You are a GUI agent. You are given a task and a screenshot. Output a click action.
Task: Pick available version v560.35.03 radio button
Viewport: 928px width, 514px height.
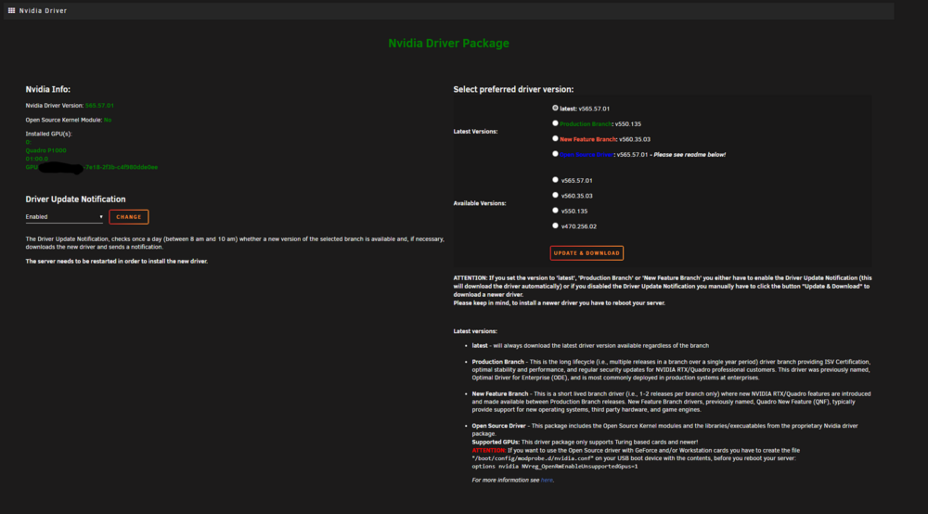[x=555, y=195]
